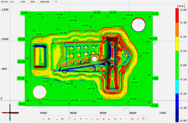
Task: Click the red square with shadow icon
Action: point(98,119)
